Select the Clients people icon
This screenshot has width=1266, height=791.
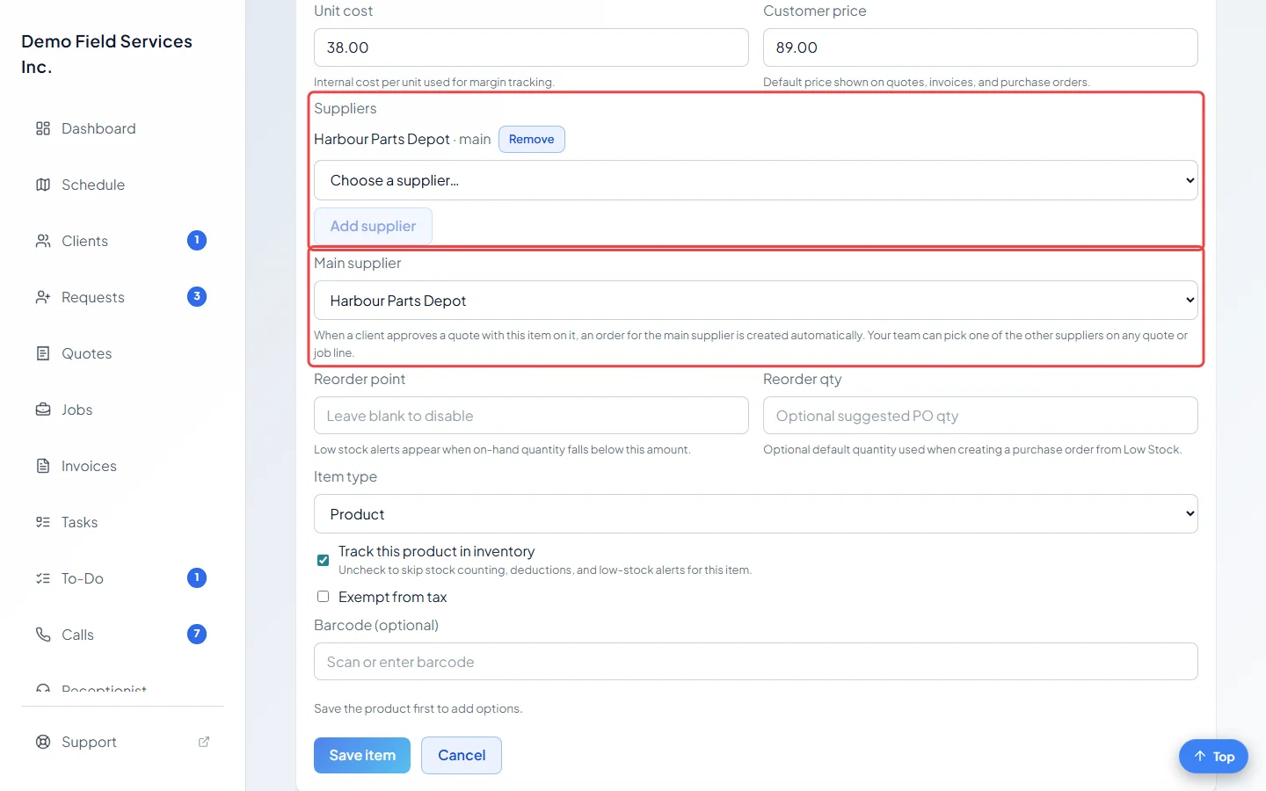click(43, 241)
